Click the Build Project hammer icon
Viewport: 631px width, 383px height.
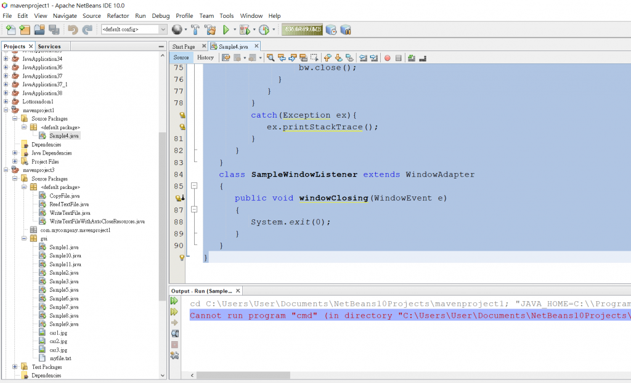point(195,30)
